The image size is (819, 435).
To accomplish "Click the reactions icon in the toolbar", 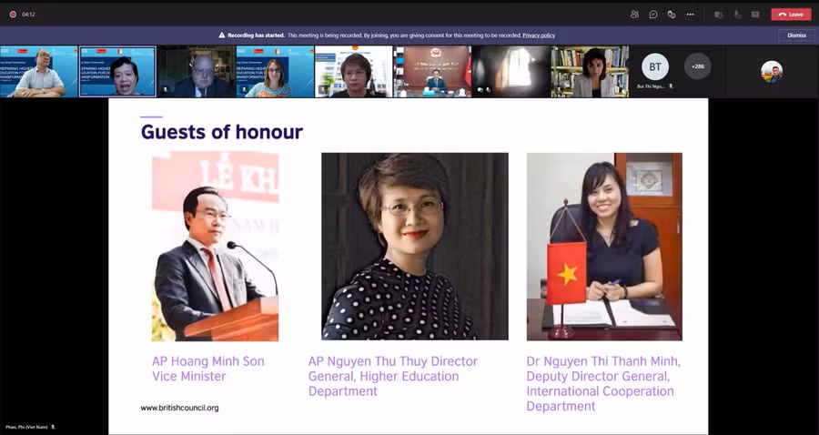I will tap(672, 15).
